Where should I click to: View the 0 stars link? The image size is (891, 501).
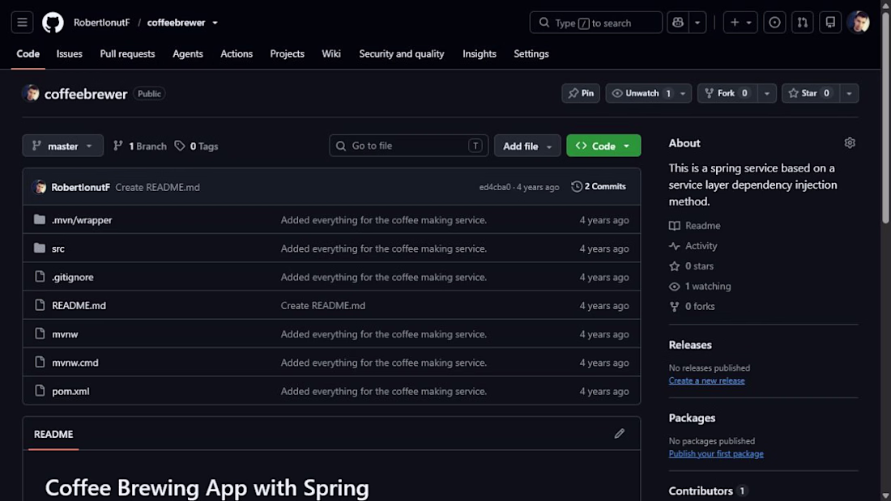tap(692, 265)
